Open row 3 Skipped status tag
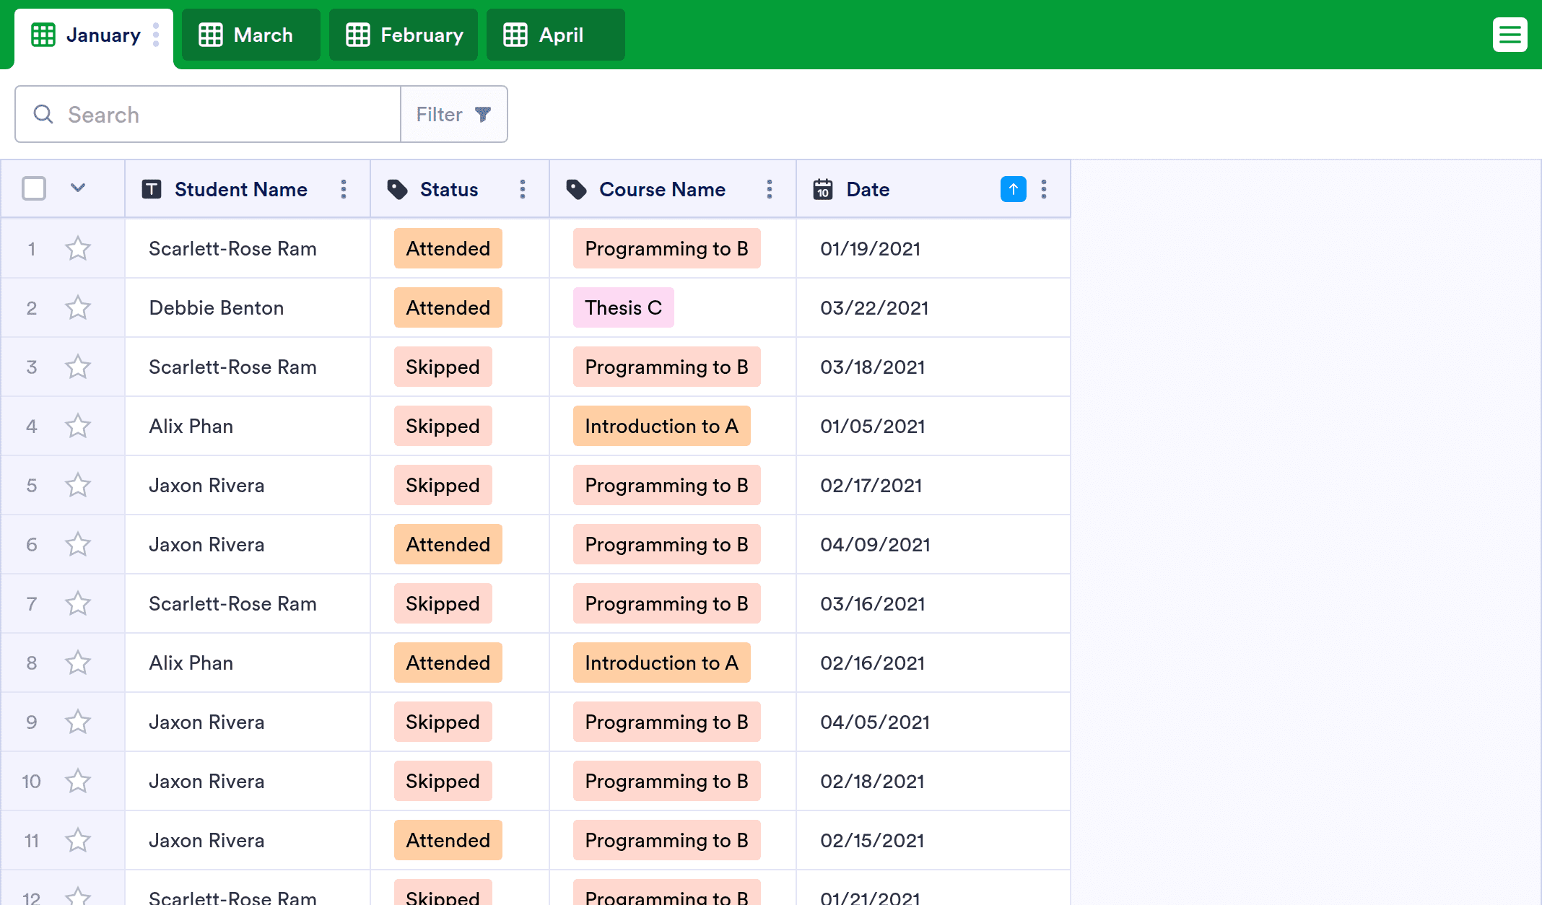 coord(443,367)
